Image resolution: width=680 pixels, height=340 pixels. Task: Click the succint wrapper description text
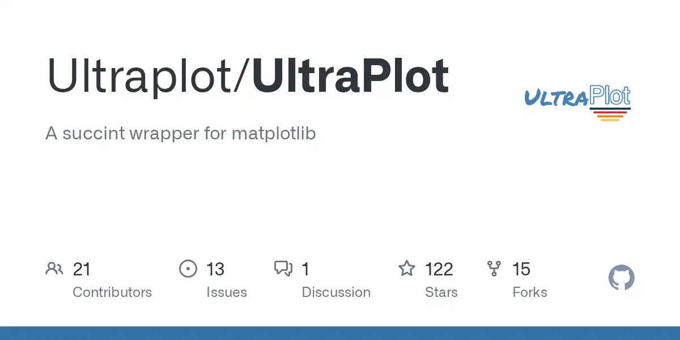(x=180, y=134)
